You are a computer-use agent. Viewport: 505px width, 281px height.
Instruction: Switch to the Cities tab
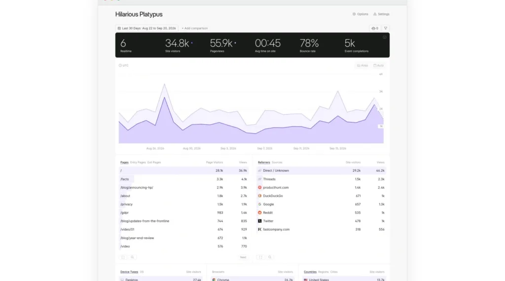[334, 272]
